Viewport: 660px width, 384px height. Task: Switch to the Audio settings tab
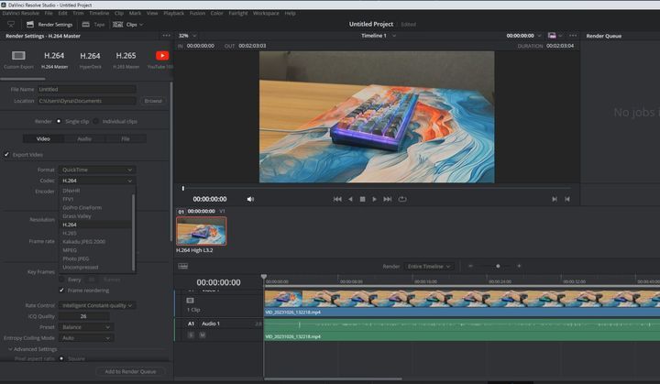[84, 138]
